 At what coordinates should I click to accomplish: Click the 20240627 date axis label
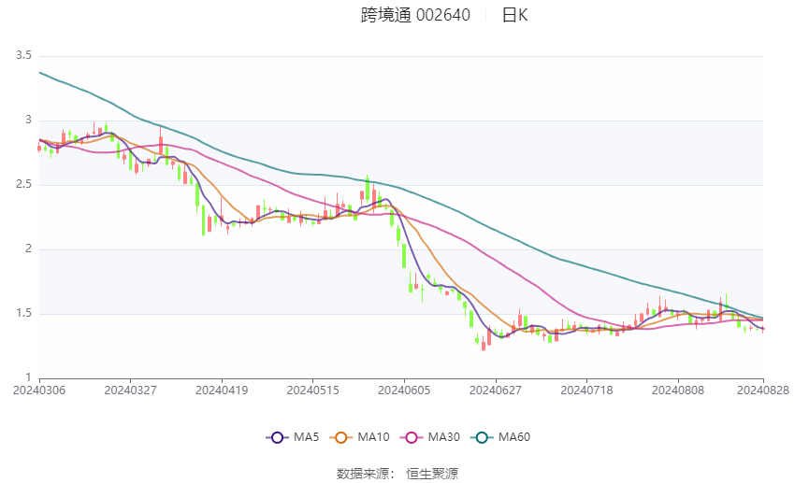496,391
